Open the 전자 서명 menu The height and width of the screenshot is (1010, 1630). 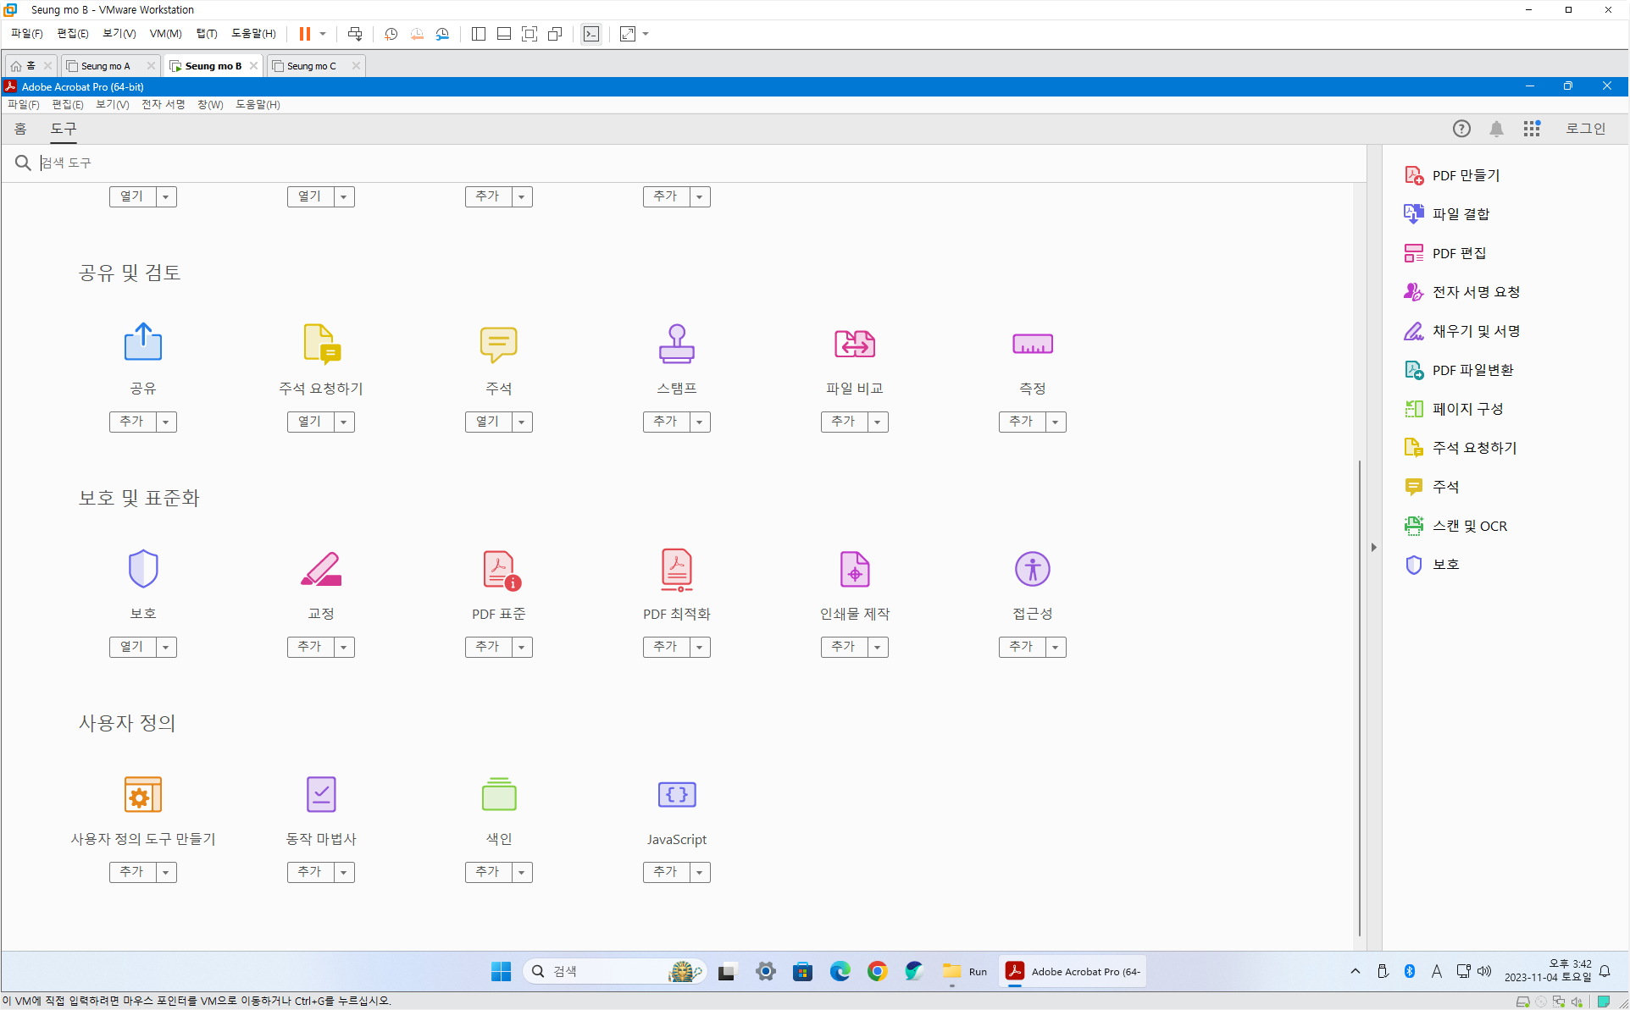163,104
